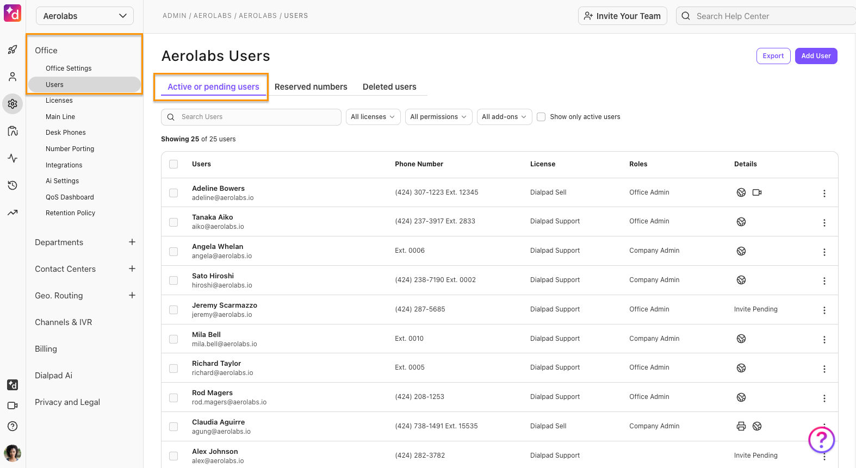Enable Show only active users checkbox
This screenshot has width=856, height=468.
541,117
